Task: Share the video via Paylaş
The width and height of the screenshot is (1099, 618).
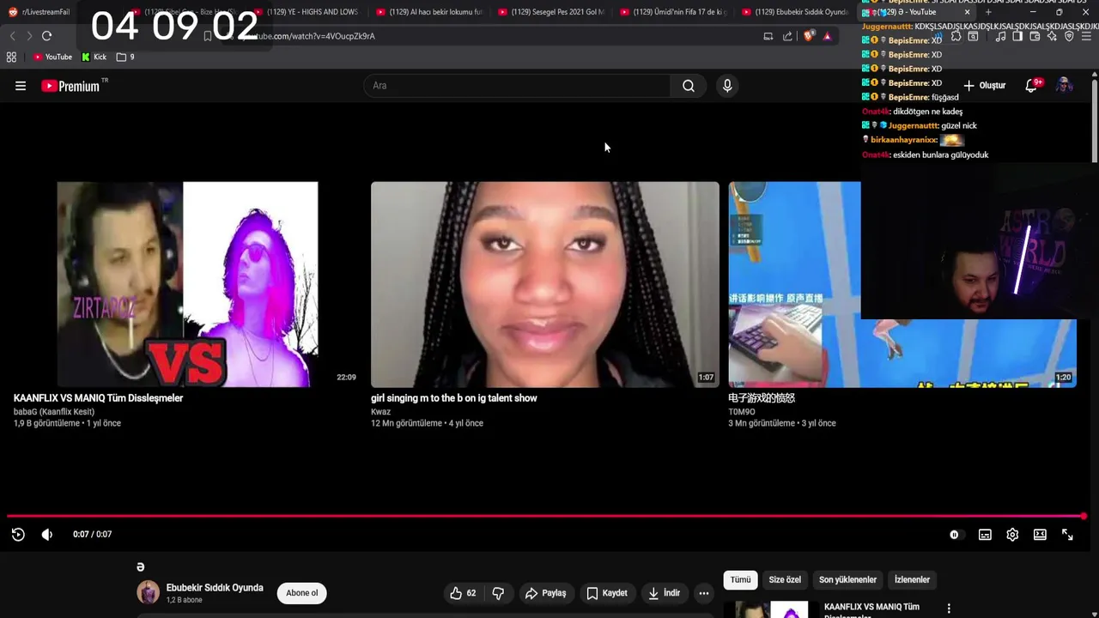Action: click(x=545, y=593)
